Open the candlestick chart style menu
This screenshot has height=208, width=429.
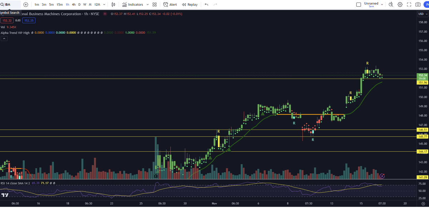[x=113, y=5]
